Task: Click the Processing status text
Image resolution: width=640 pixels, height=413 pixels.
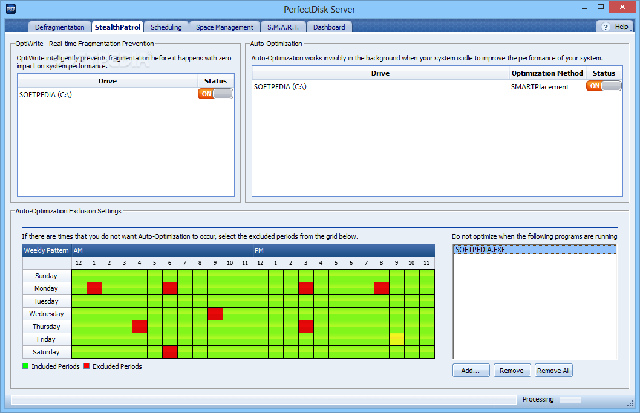Action: tap(538, 399)
